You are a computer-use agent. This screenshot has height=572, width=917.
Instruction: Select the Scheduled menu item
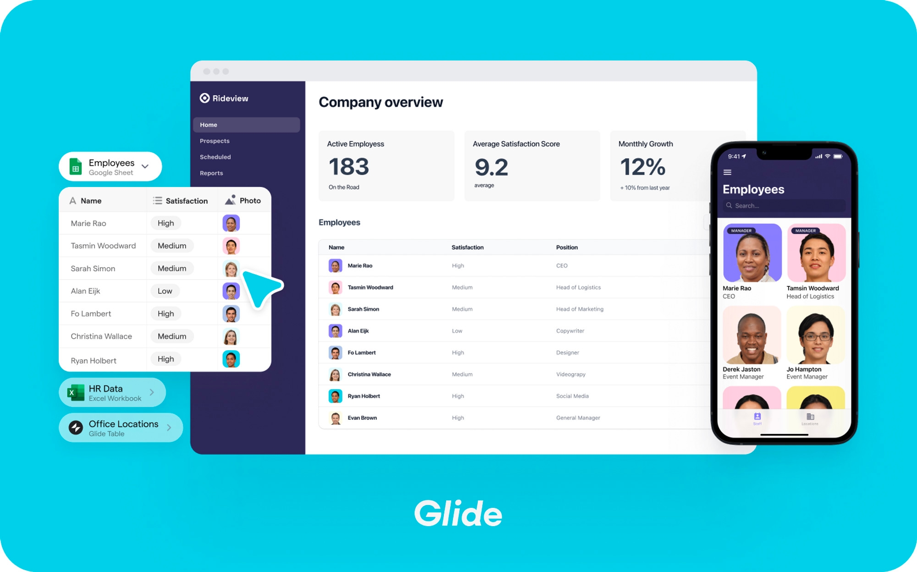coord(215,158)
